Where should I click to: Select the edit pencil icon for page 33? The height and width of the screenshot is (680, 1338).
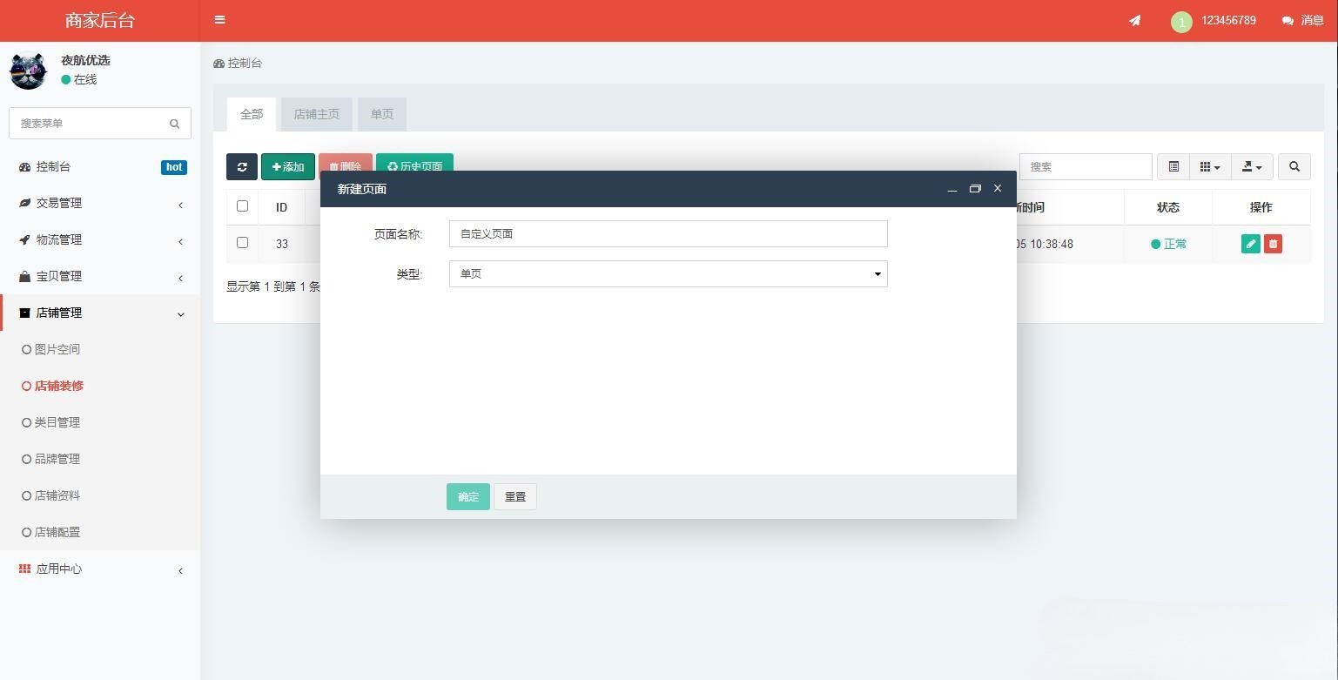(1250, 244)
